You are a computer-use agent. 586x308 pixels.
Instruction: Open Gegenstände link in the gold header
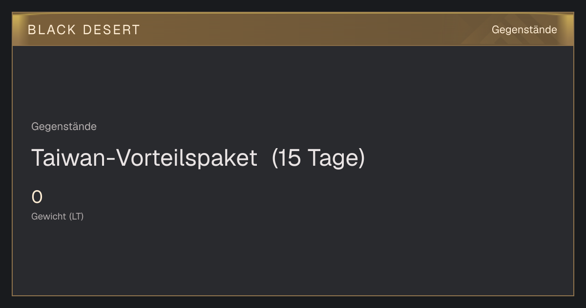point(524,30)
